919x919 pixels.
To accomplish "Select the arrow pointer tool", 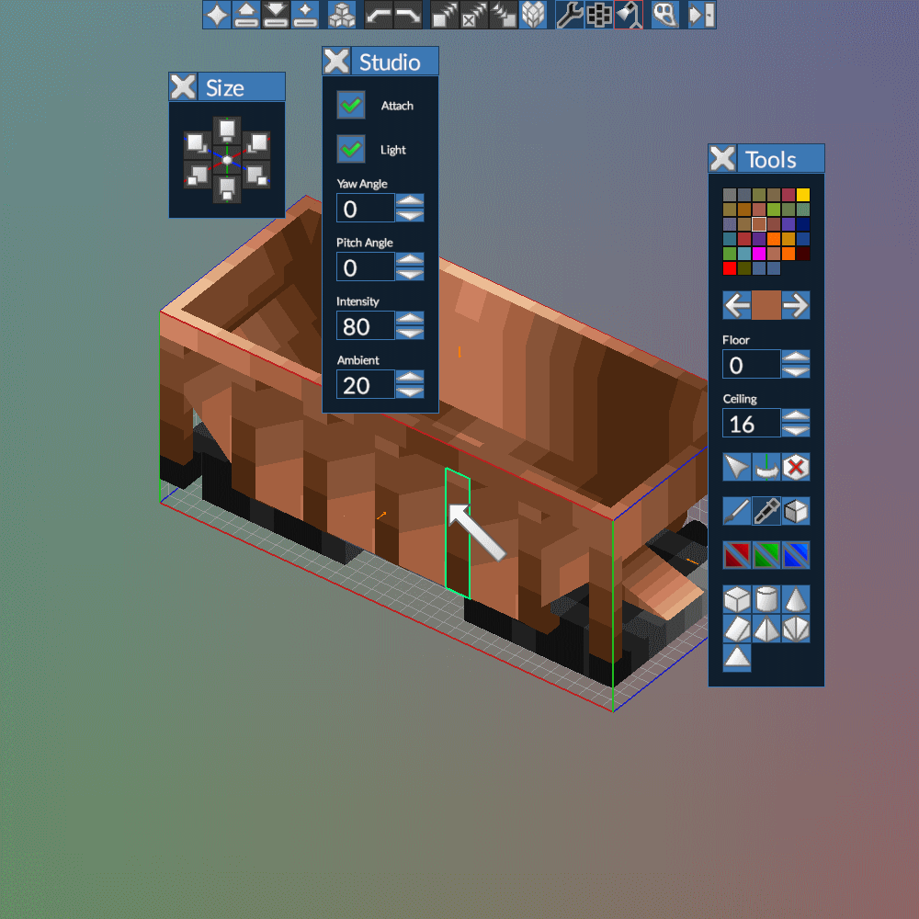I will pyautogui.click(x=737, y=467).
